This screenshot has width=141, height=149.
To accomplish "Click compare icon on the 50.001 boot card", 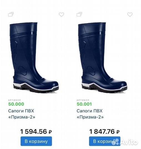I will click(x=79, y=14).
